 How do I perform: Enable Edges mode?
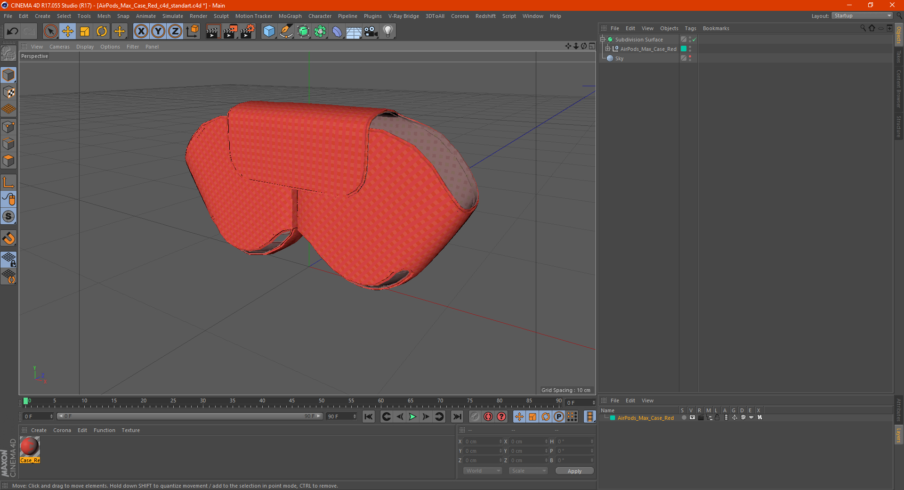9,144
